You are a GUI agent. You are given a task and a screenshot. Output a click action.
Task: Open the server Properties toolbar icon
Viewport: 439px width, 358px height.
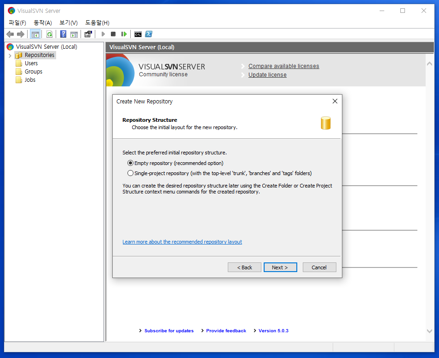coord(88,34)
